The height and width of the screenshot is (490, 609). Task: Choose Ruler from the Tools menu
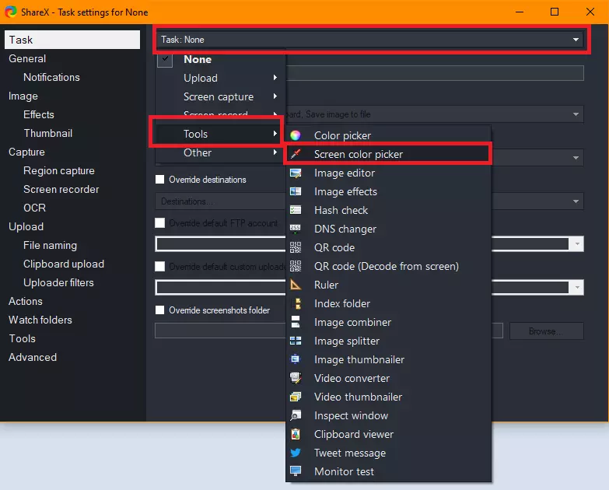(x=388, y=285)
